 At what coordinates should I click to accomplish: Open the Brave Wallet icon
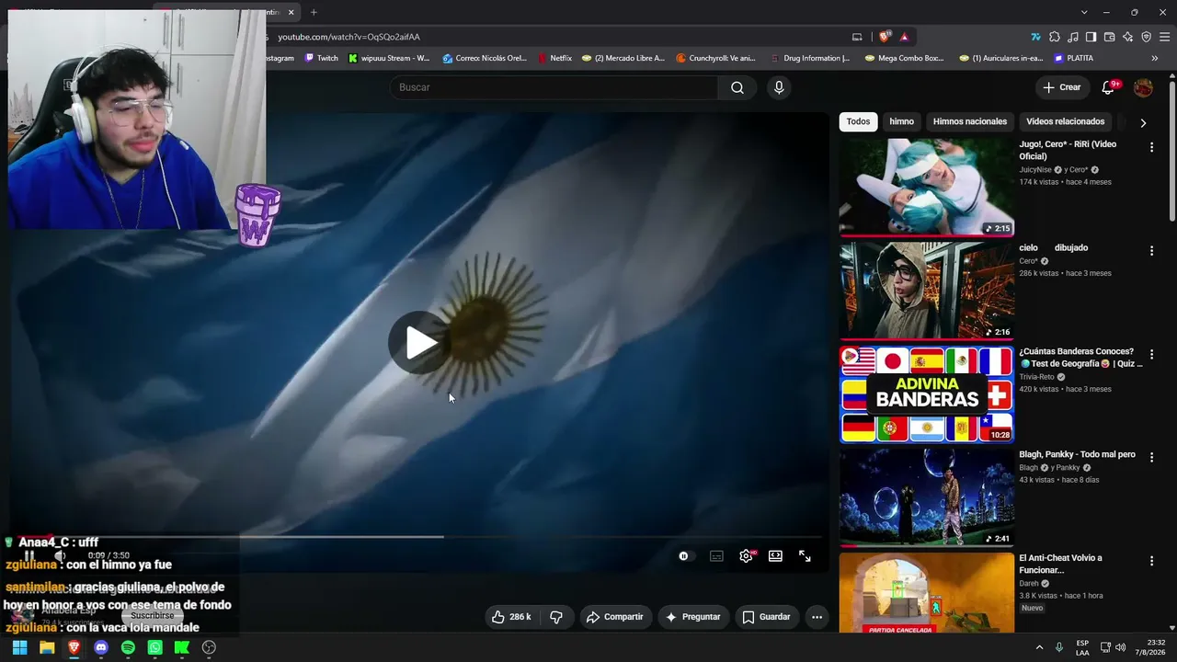click(1109, 37)
